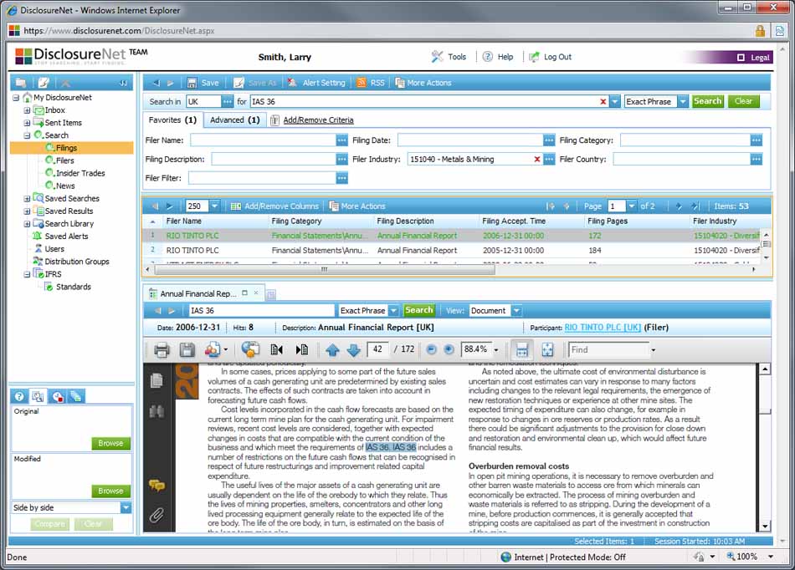Click the RSS feed icon
The height and width of the screenshot is (570, 795).
pyautogui.click(x=361, y=83)
